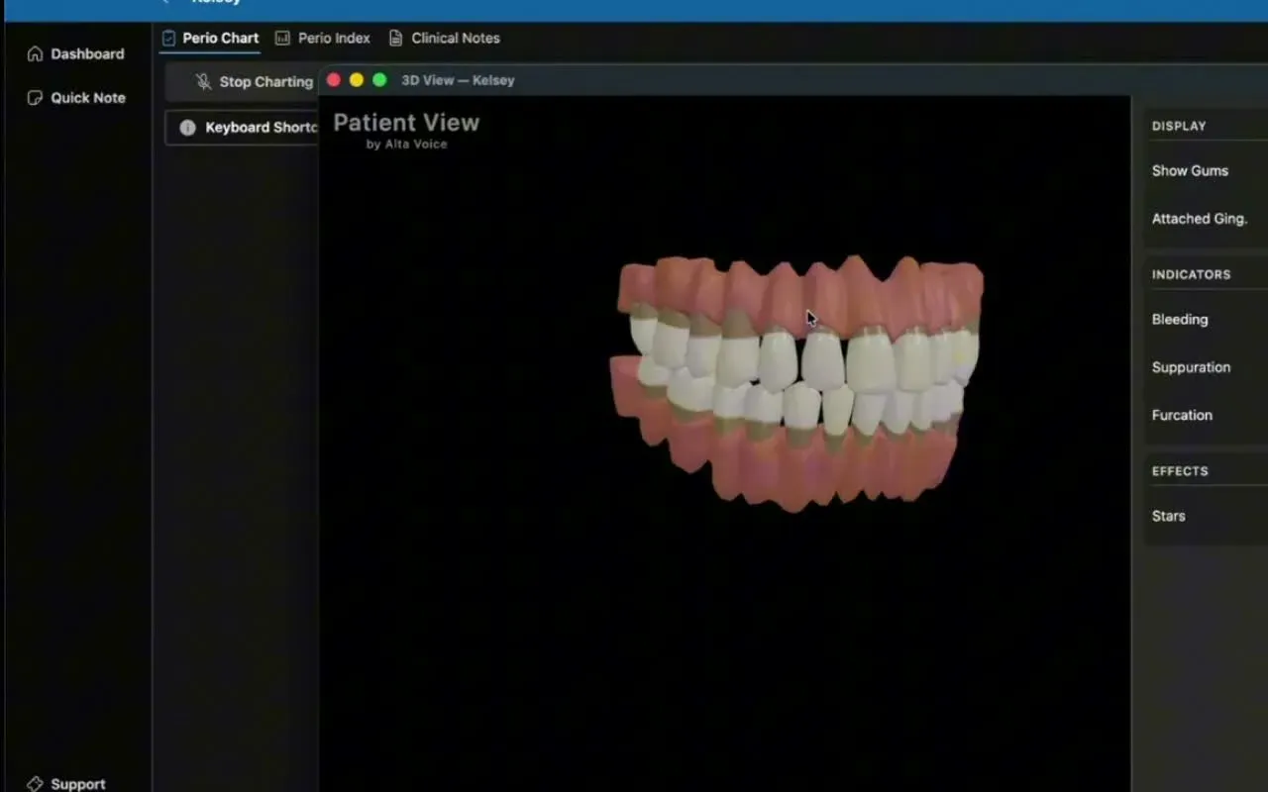Maximize the 3D View window

(x=379, y=80)
